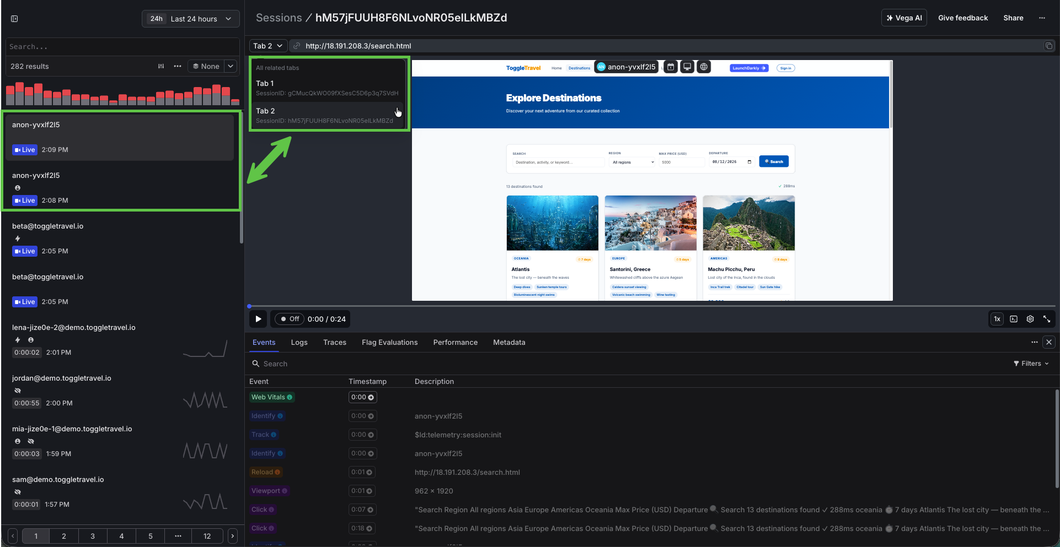Screen dimensions: 1060x547
Task: Toggle live mode Off switch
Action: [x=290, y=319]
